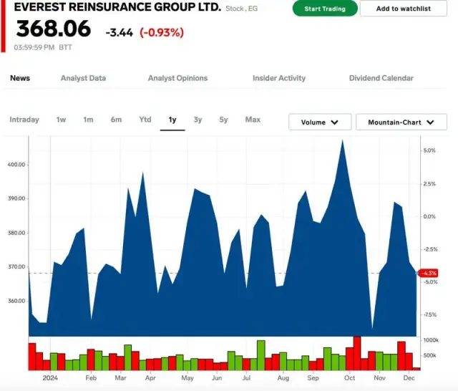This screenshot has height=391, width=458.
Task: Switch to Analyst Data tab
Action: (83, 78)
